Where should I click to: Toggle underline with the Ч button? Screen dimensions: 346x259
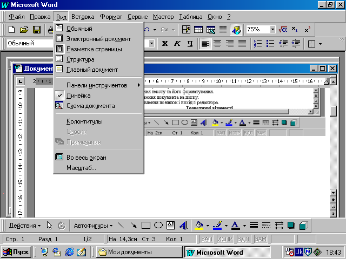[190, 44]
